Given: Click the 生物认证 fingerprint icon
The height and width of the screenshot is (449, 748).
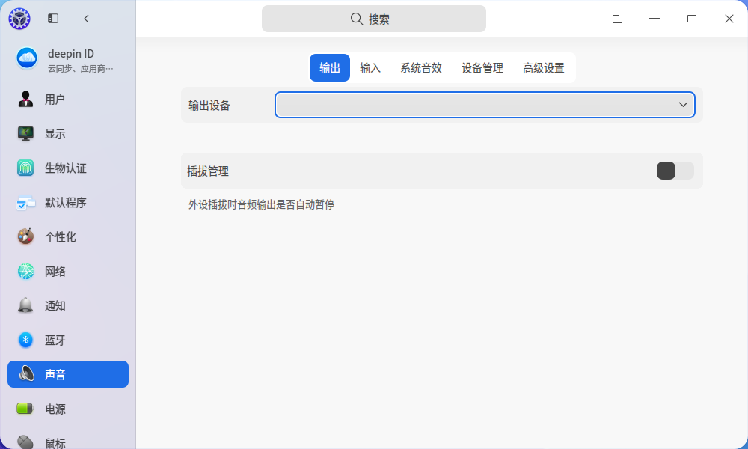Looking at the screenshot, I should 25,168.
